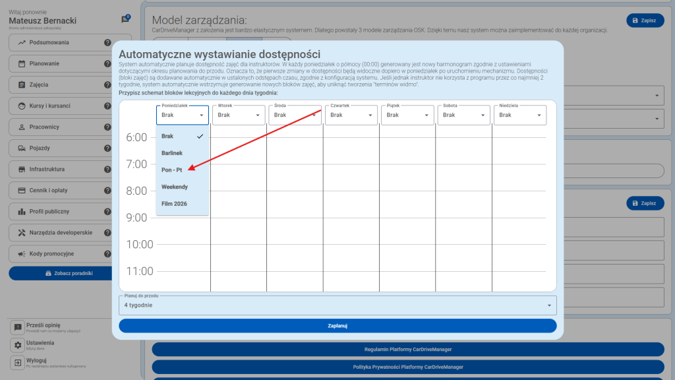The width and height of the screenshot is (675, 380).
Task: Click the Wyloguj logout icon
Action: [18, 363]
